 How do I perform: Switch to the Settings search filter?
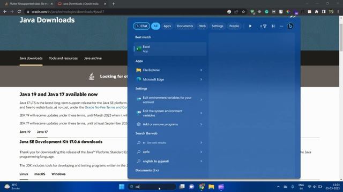point(217,26)
